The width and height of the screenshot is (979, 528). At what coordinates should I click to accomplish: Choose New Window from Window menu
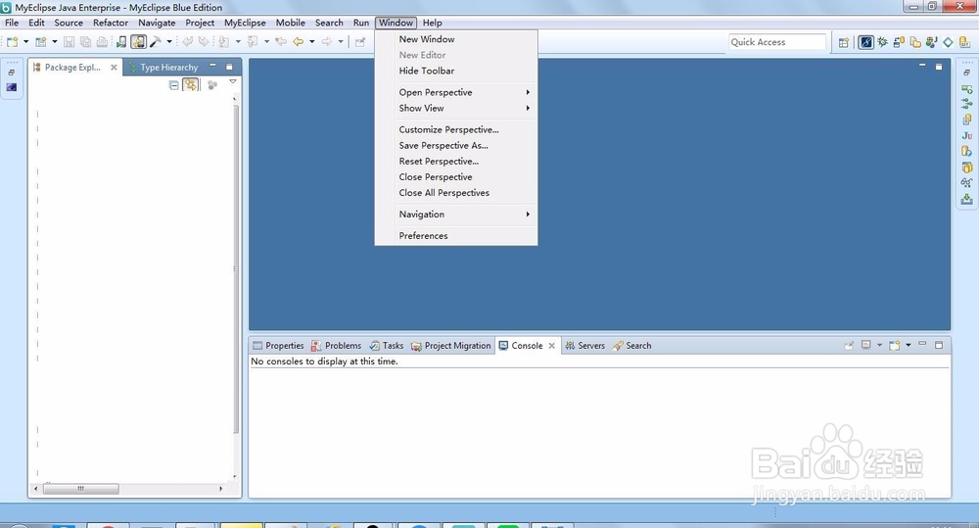tap(456, 39)
